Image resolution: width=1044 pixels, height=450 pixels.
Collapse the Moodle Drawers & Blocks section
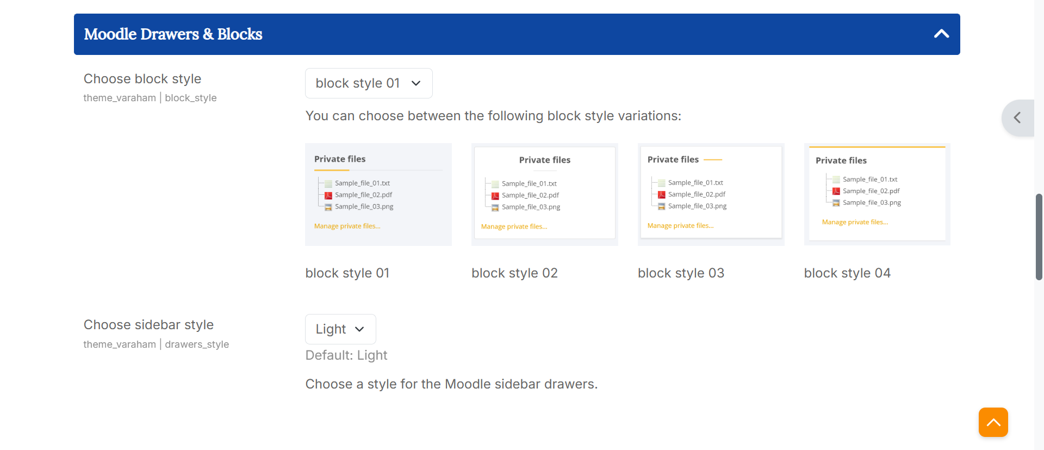[x=941, y=34]
